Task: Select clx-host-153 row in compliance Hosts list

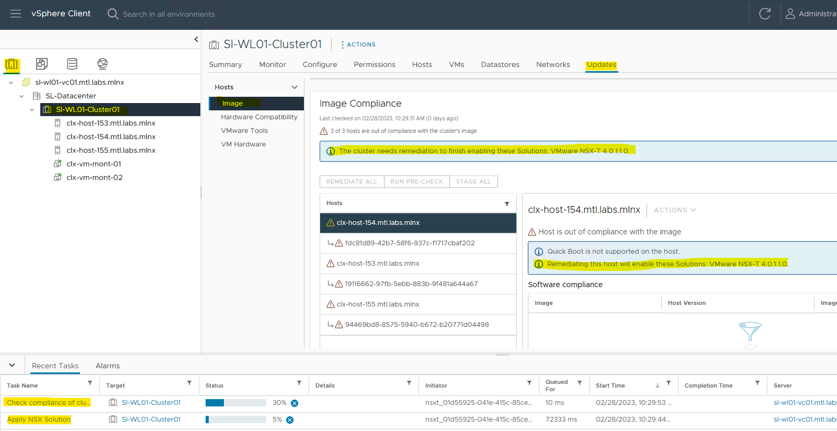Action: click(418, 264)
